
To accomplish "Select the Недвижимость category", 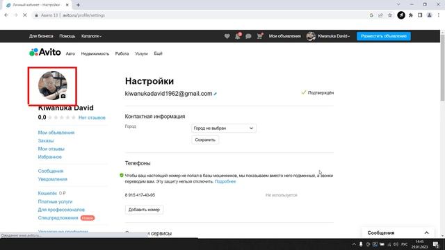I will point(95,53).
